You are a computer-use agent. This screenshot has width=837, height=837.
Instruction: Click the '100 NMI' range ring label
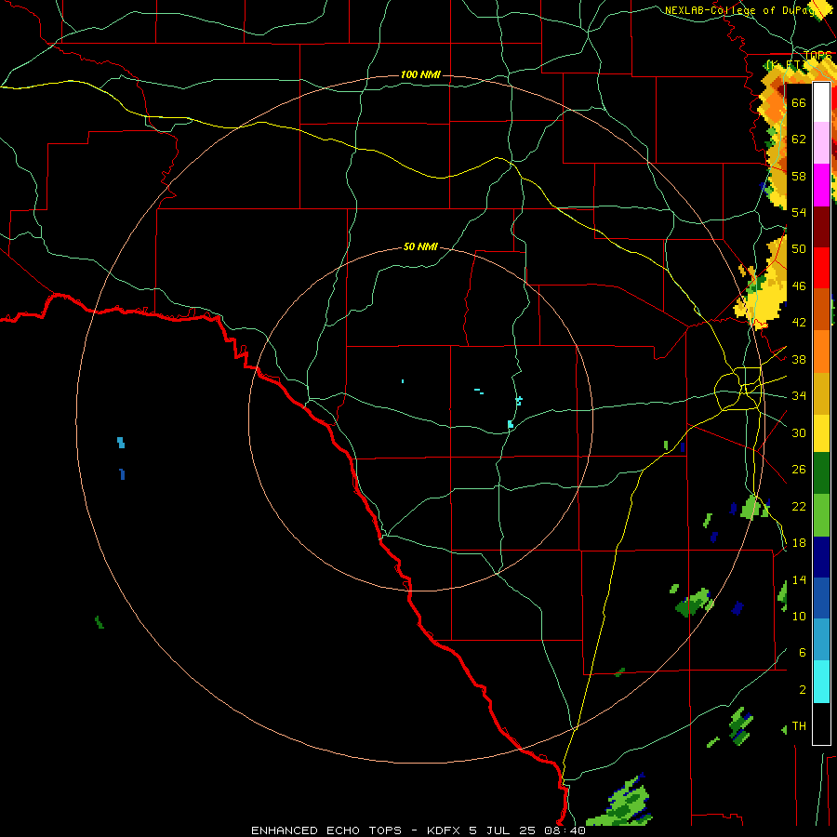pyautogui.click(x=420, y=74)
